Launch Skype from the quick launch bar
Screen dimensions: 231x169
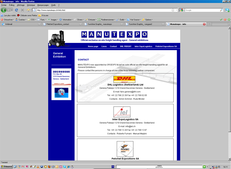pos(65,167)
